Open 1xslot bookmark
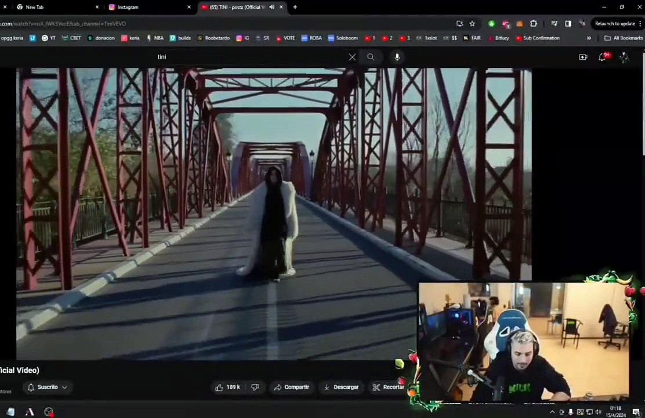The image size is (645, 418). 426,38
